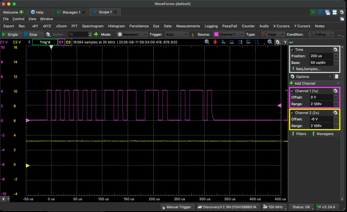The image size is (347, 212).
Task: Collapse side panel with green minus icon
Action: coord(291,42)
